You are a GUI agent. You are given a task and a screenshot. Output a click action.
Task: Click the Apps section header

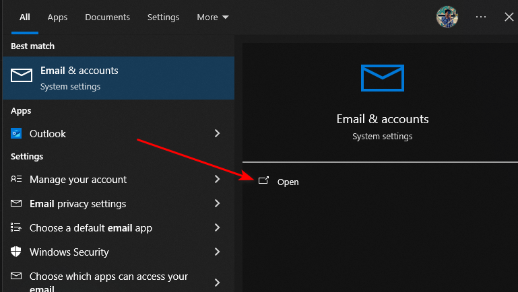pos(21,111)
